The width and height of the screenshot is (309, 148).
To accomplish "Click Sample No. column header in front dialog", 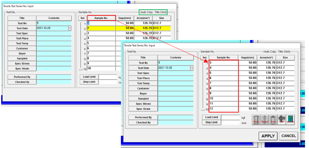I will tap(224, 58).
